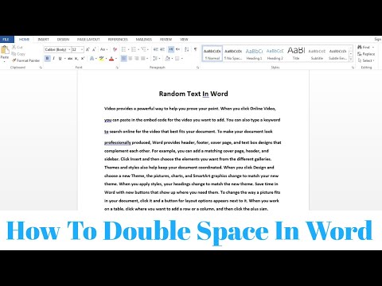This screenshot has width=382, height=286.
Task: Switch to the INSERT tab
Action: (x=43, y=39)
